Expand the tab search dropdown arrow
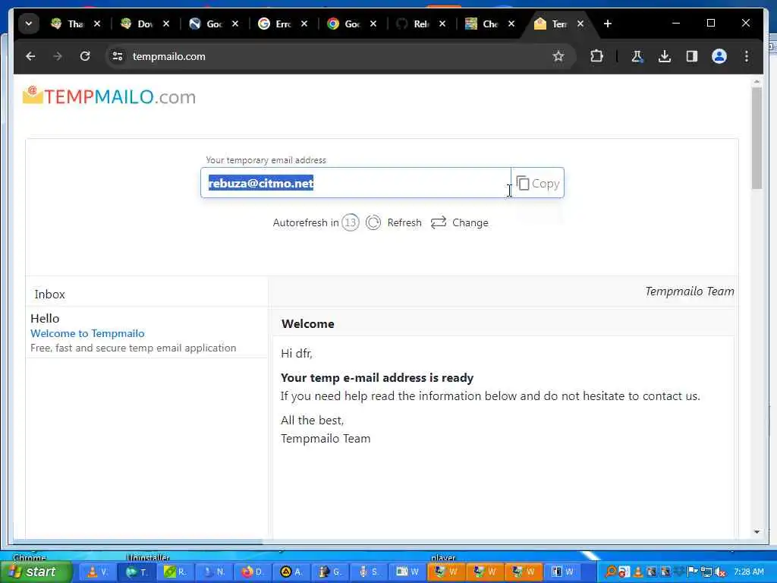Viewport: 777px width, 583px height. [x=29, y=24]
